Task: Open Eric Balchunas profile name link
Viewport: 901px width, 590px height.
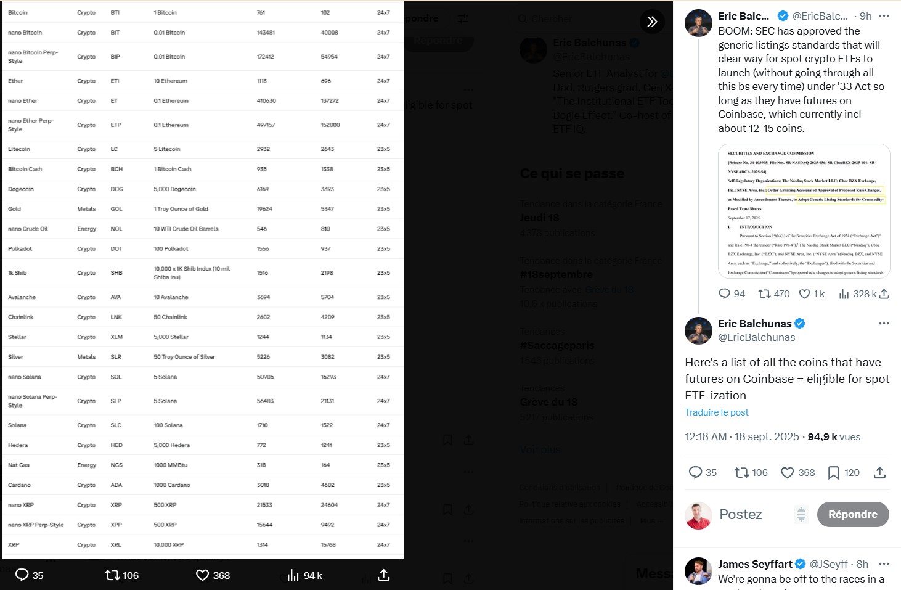Action: (x=755, y=324)
